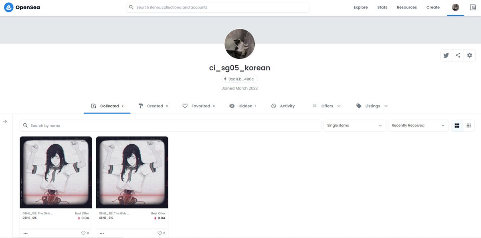Switch to small grid view
Screen dimensions: 481x238
[469, 126]
